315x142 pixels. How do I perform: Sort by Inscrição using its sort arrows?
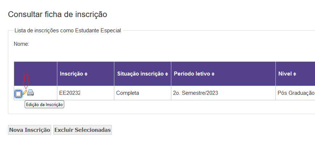point(86,74)
